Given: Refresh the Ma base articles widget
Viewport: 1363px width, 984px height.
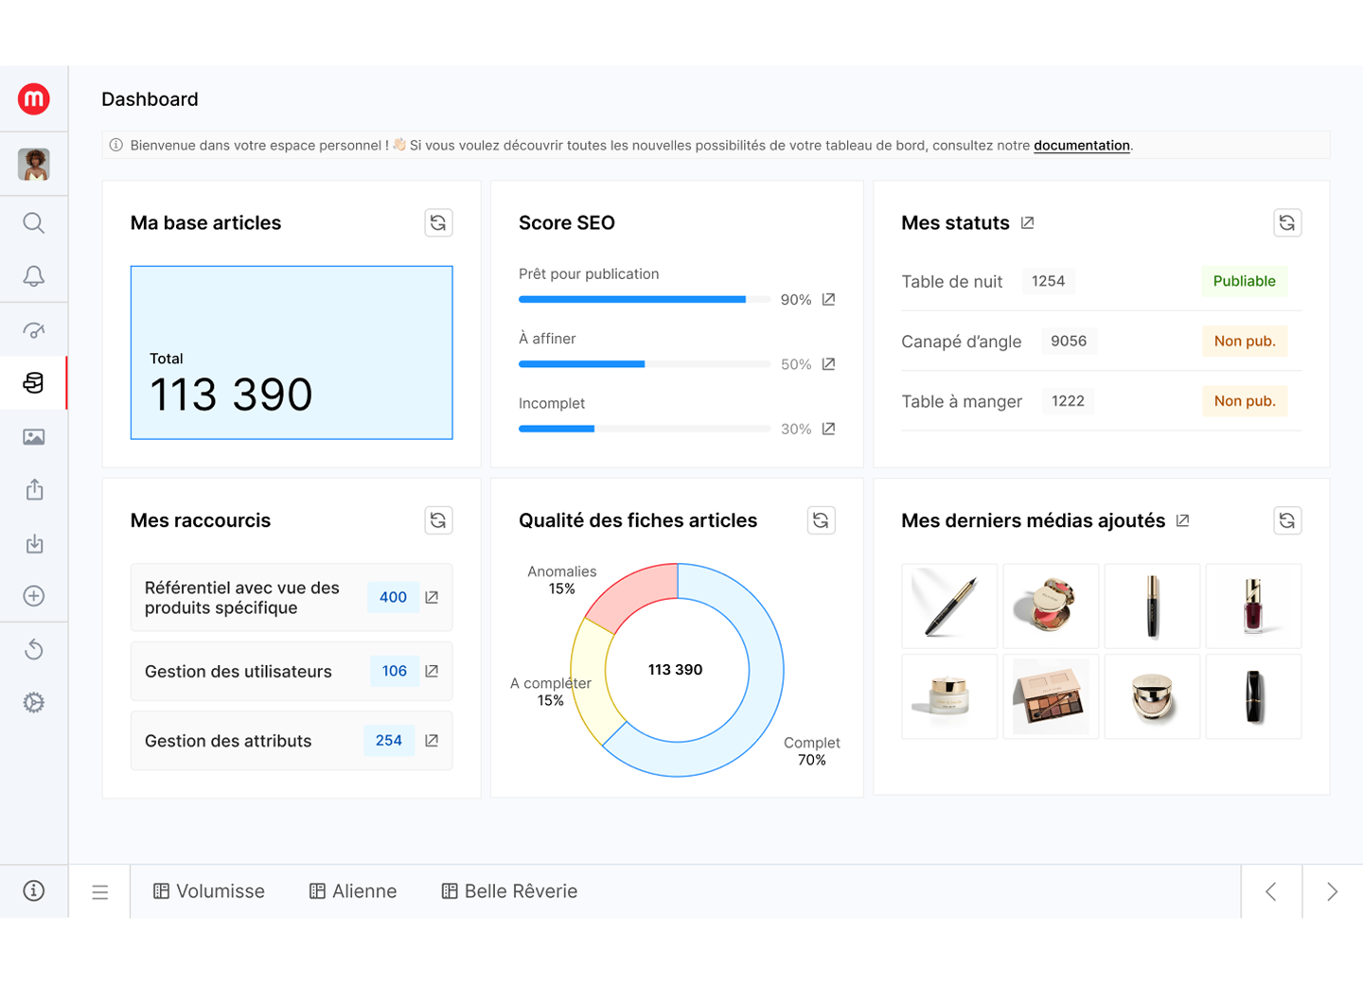Looking at the screenshot, I should click(x=438, y=223).
